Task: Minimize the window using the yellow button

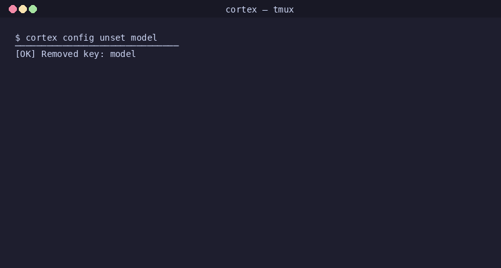Action: 23,9
